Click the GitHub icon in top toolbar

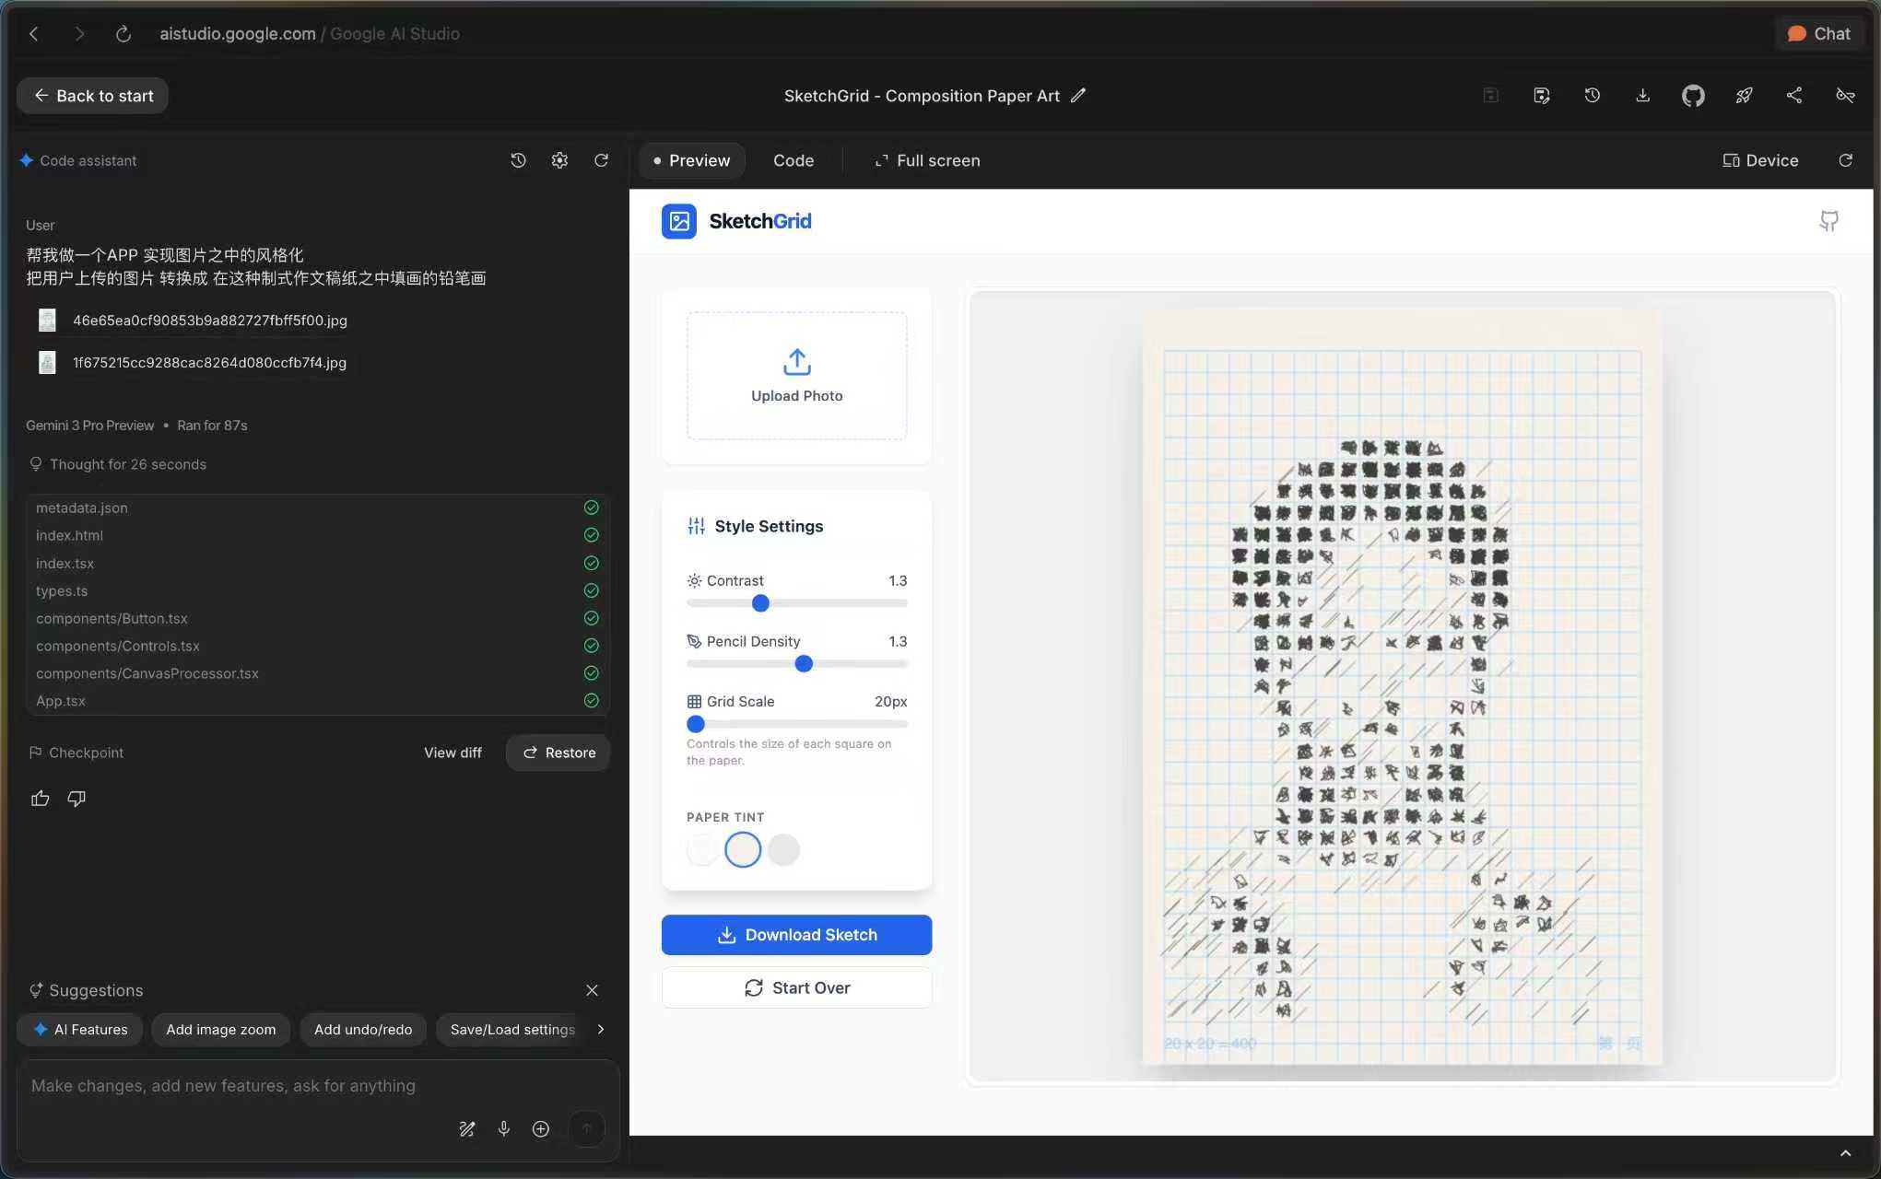[1692, 96]
